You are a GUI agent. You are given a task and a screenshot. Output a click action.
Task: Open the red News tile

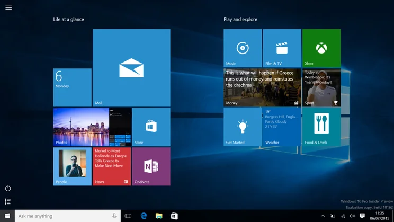click(112, 166)
